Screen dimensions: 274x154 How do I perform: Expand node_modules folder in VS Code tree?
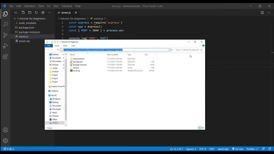pos(27,23)
